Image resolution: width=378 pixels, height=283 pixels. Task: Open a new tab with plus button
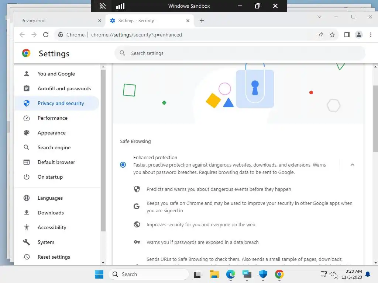[202, 21]
